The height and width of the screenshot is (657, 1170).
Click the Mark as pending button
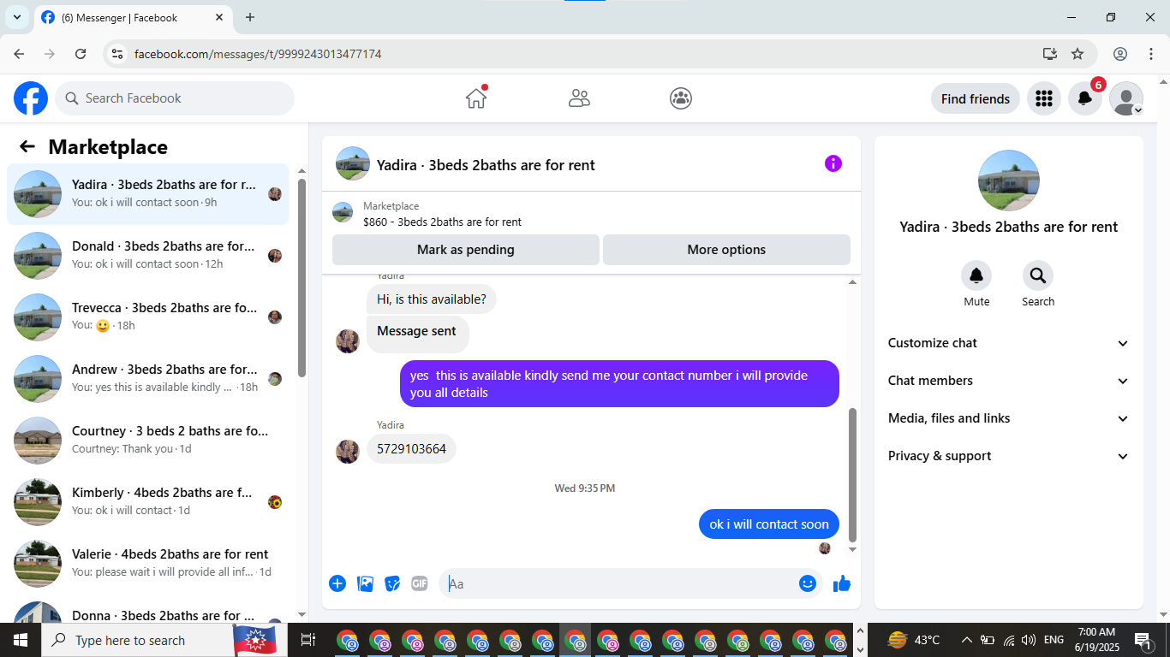(x=466, y=250)
